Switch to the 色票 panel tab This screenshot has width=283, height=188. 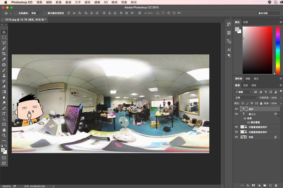pos(245,22)
